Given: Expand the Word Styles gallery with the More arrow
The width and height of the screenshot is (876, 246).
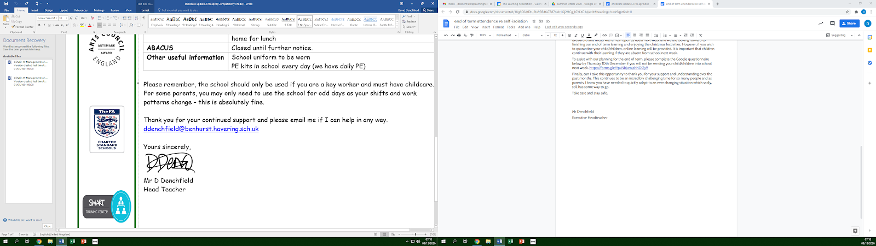Looking at the screenshot, I should [397, 26].
